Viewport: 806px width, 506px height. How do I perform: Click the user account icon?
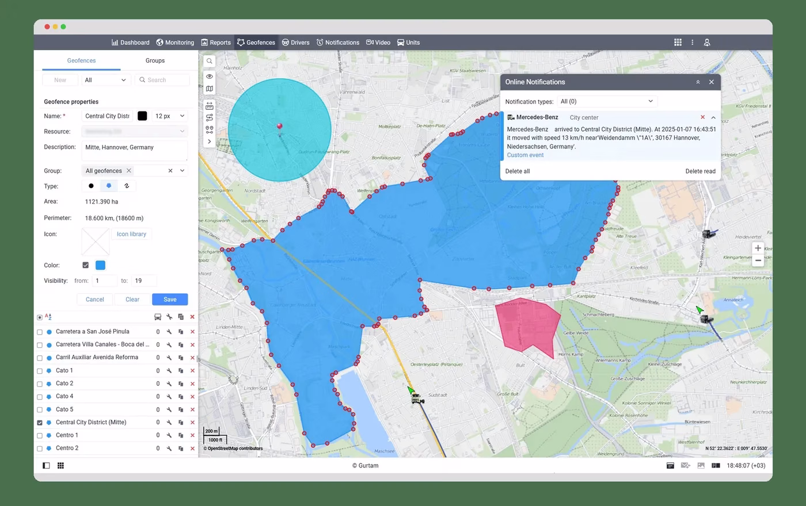[707, 43]
